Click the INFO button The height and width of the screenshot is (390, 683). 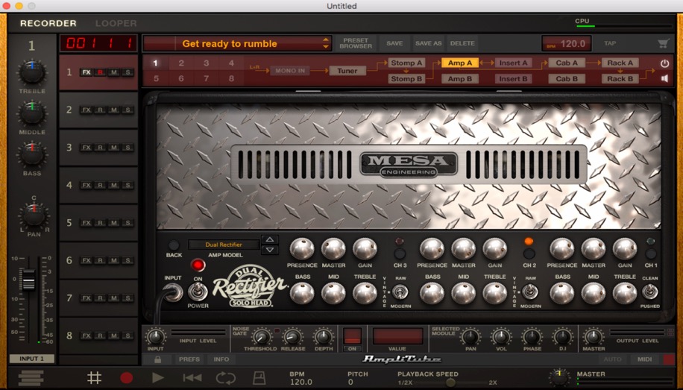[221, 359]
